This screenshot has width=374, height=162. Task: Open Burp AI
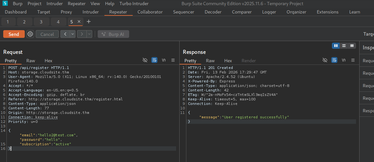(113, 34)
